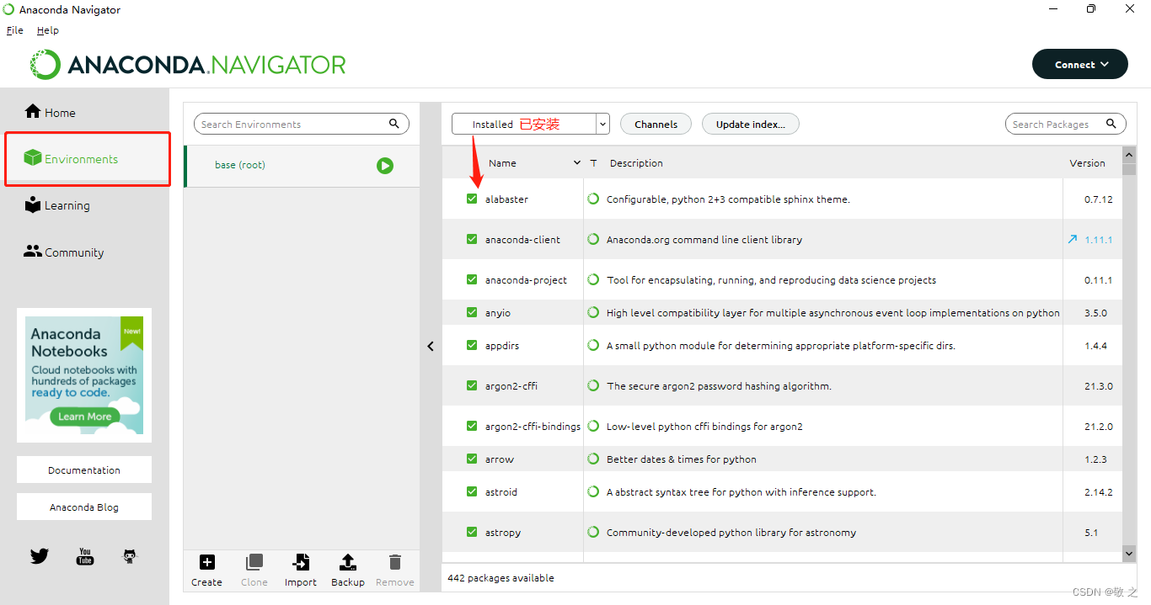Open the Anaconda Blog button
Screen dimensions: 1151x605
tap(84, 507)
